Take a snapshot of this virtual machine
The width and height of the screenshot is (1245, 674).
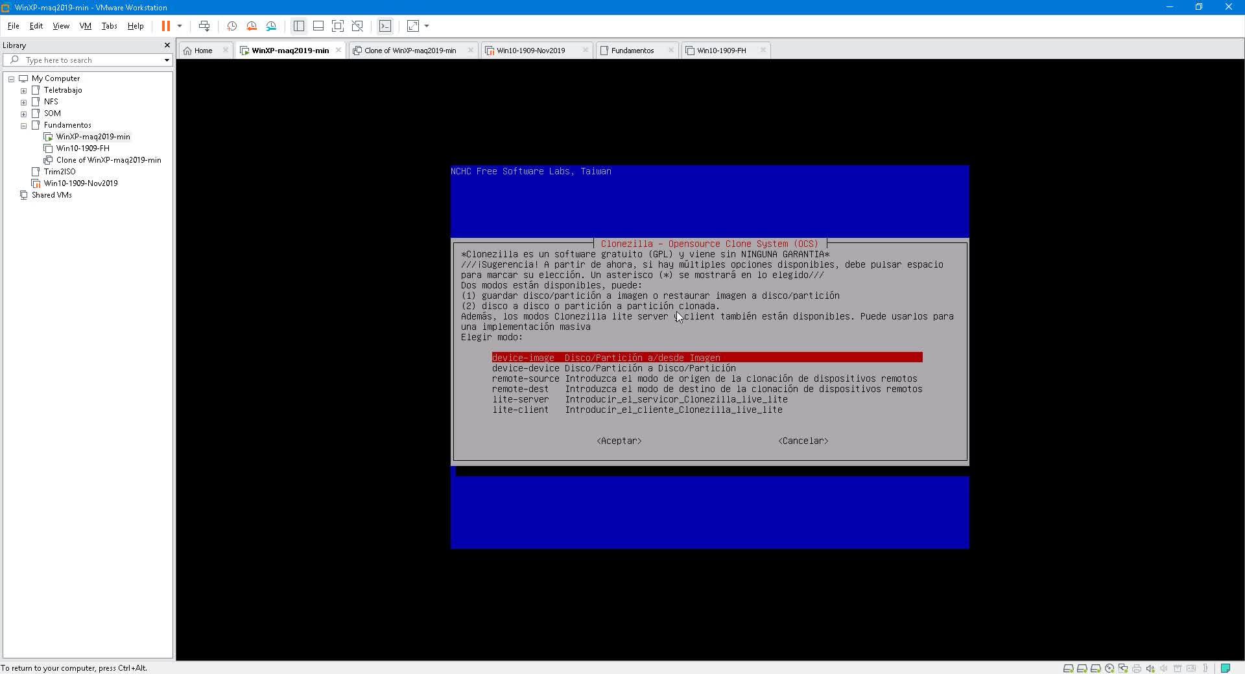coord(232,26)
